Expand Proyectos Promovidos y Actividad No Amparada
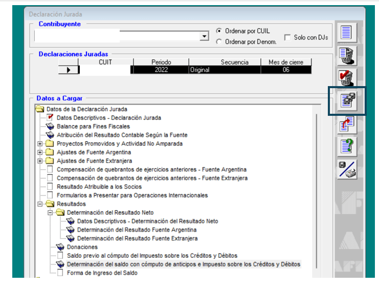The height and width of the screenshot is (287, 379). (40, 144)
